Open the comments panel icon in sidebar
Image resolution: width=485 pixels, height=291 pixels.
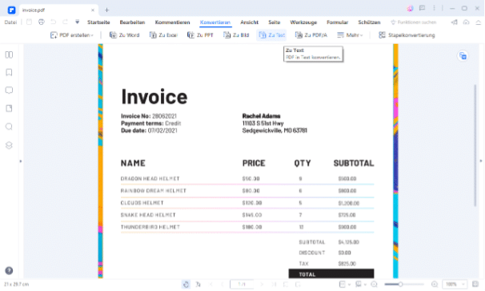[9, 90]
